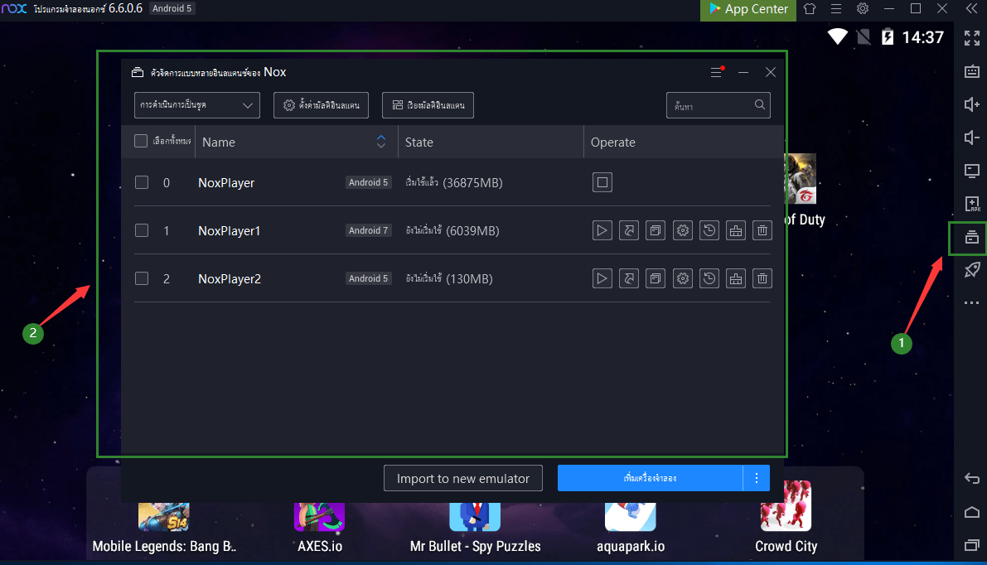Viewport: 987px width, 565px height.
Task: Open settings gear for NoxPlayer2
Action: (682, 278)
